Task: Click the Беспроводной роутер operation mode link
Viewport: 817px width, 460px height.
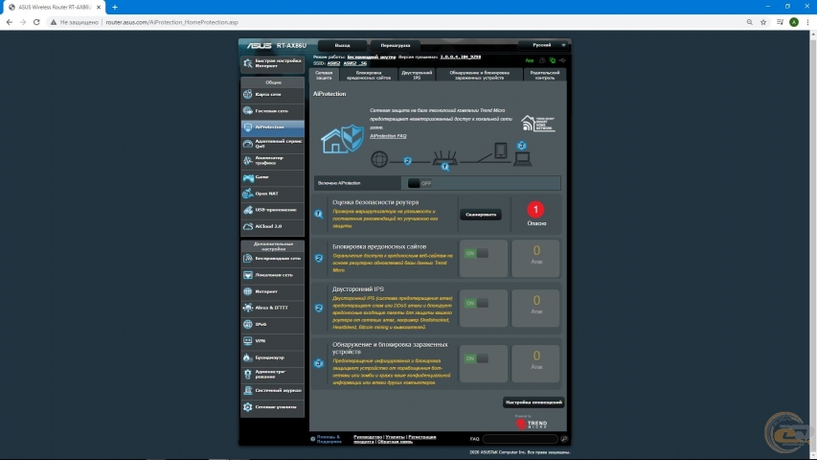Action: pyautogui.click(x=371, y=57)
